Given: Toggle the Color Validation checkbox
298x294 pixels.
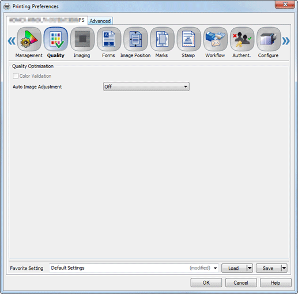Looking at the screenshot, I should [x=16, y=76].
